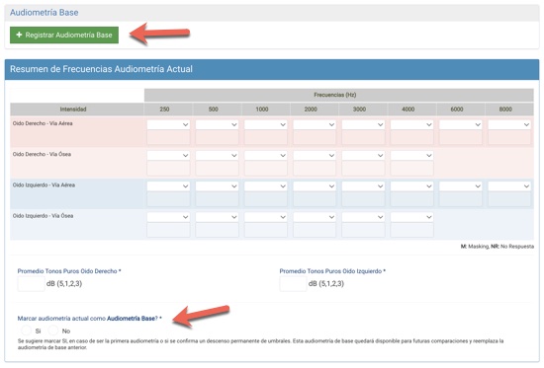The width and height of the screenshot is (544, 368).
Task: Open Oído Izquierdo Vía Aérea 8000 Hz dropdown
Action: pyautogui.click(x=509, y=186)
